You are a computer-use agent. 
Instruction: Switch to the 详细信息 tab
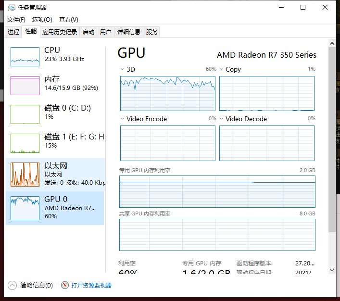click(x=128, y=32)
